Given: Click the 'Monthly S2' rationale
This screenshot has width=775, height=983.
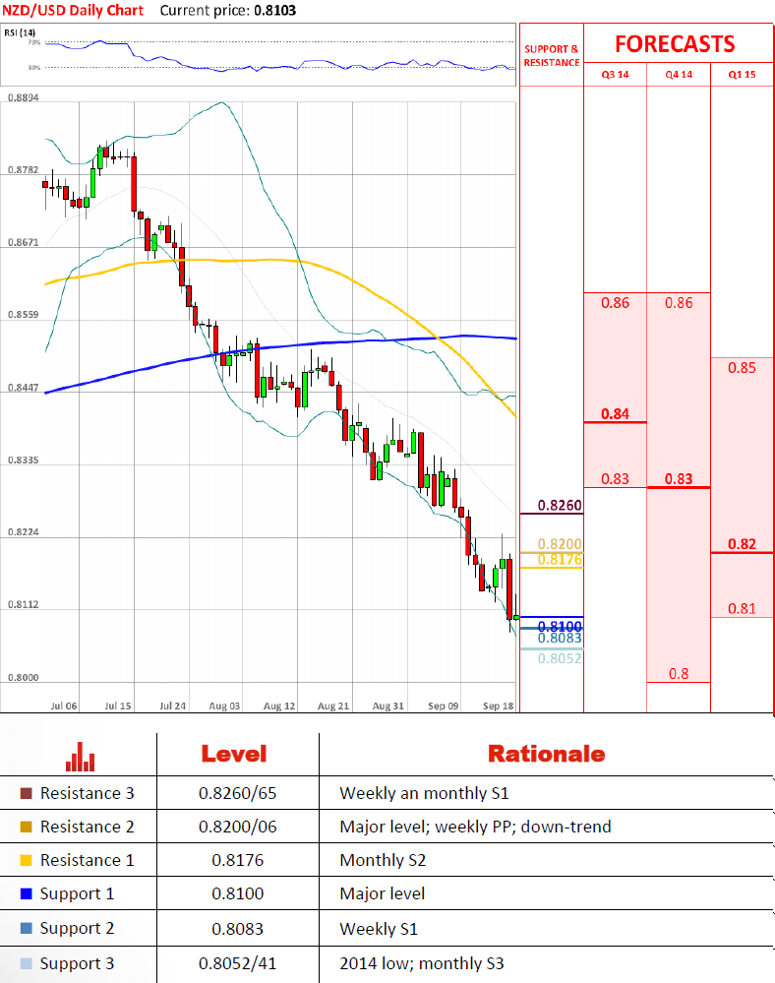Looking at the screenshot, I should pos(383,860).
